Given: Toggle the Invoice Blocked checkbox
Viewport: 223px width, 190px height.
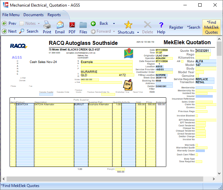Looking at the screenshot, I should [x=197, y=116].
